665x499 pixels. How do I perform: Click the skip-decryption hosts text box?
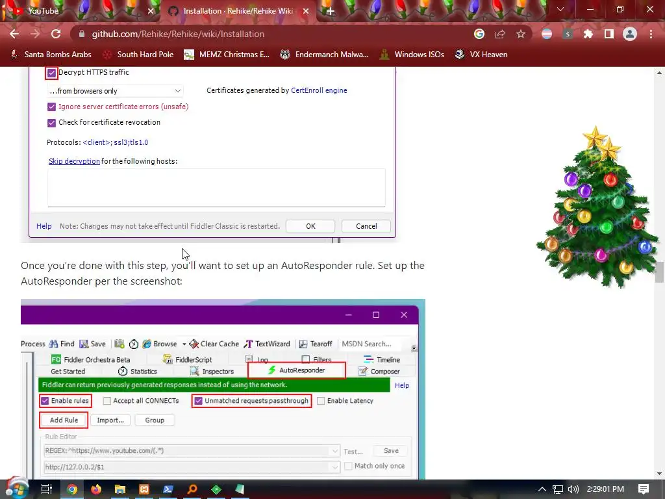point(216,188)
